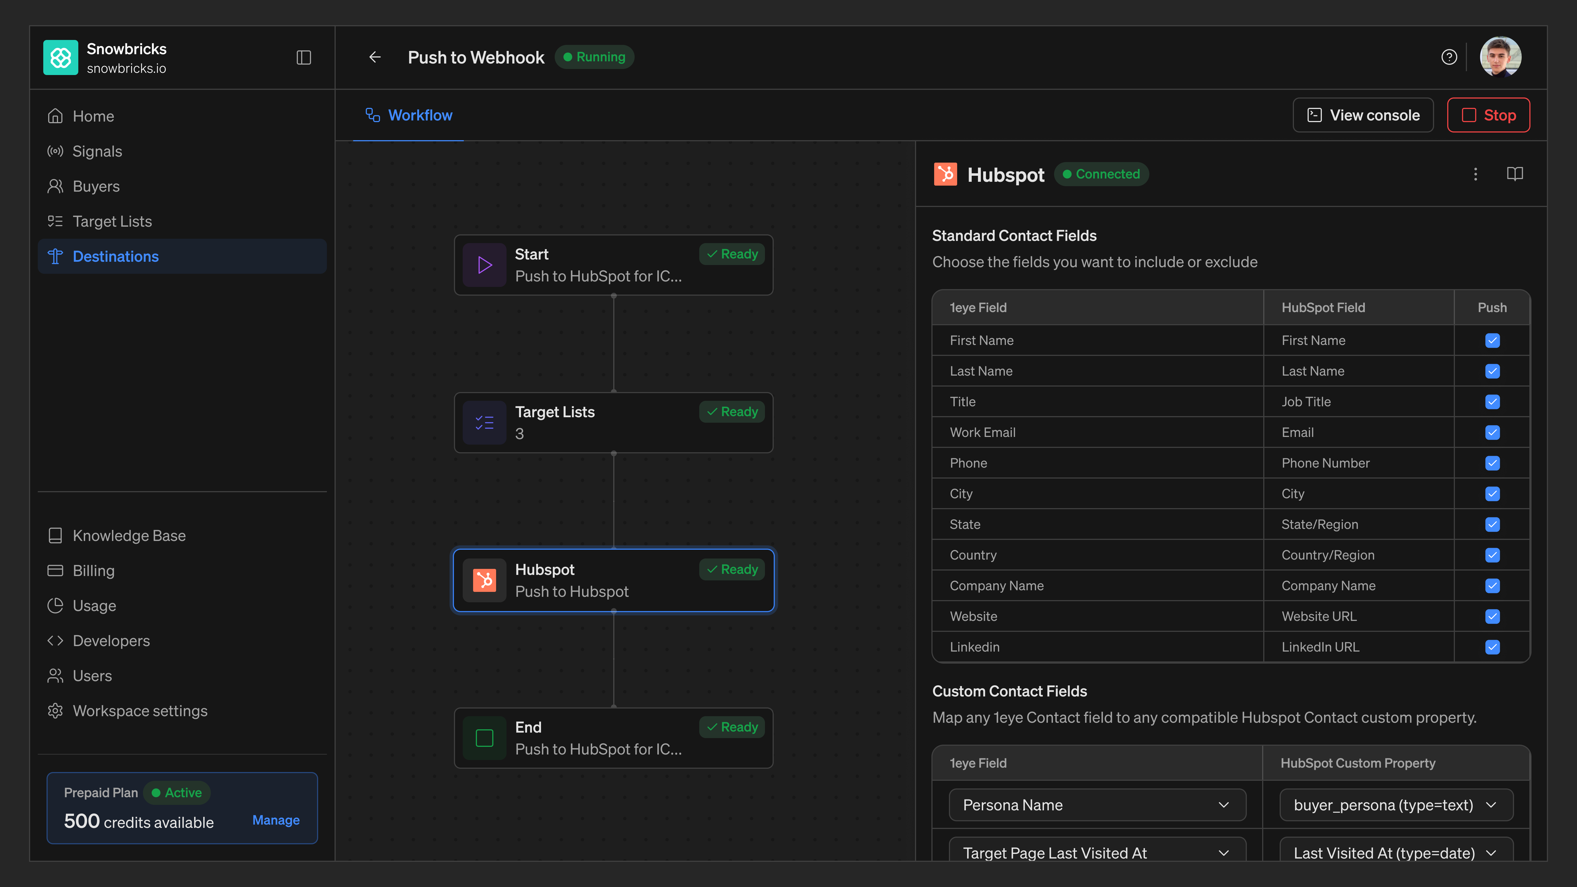1577x887 pixels.
Task: Open the Billing page
Action: tap(182, 571)
